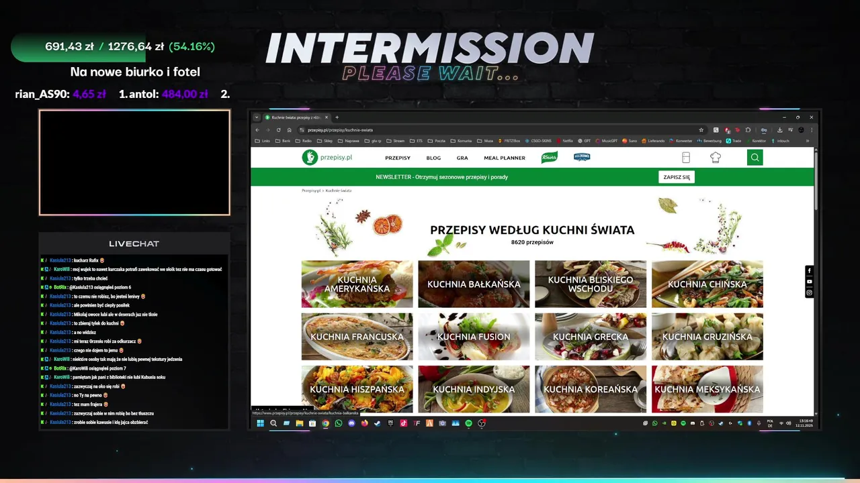Screen dimensions: 860x483
Task: Open the Links bookmarks folder
Action: (263, 141)
